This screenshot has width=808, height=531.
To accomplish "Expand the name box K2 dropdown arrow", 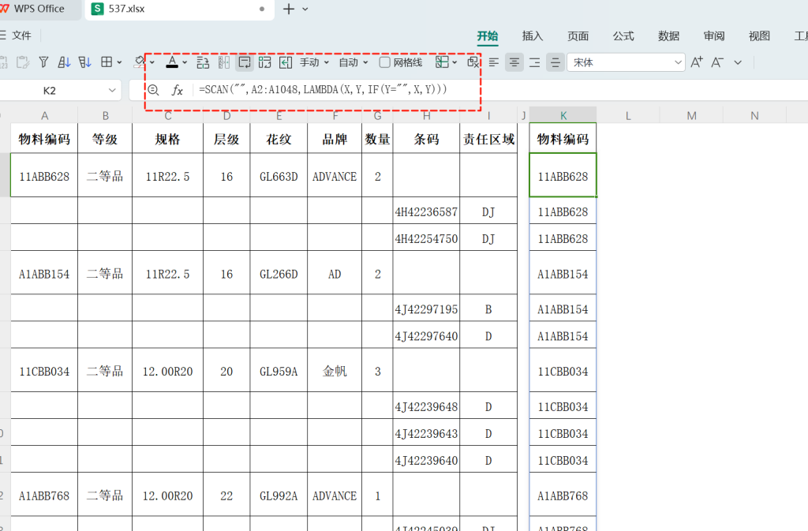I will (x=112, y=91).
